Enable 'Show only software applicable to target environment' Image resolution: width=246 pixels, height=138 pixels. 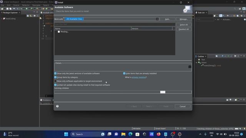[55, 81]
